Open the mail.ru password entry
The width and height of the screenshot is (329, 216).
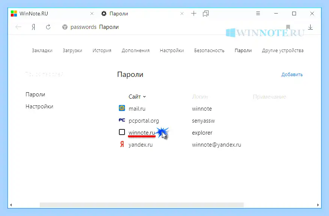pyautogui.click(x=137, y=109)
